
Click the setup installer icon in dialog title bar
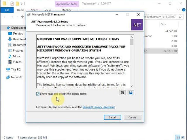(x=29, y=15)
